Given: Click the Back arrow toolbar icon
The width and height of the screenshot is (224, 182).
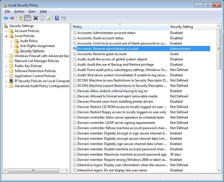Looking at the screenshot, I should tap(6, 18).
